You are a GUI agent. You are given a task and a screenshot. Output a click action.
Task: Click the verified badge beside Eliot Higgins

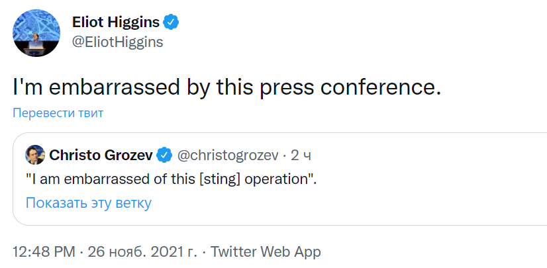pos(172,22)
